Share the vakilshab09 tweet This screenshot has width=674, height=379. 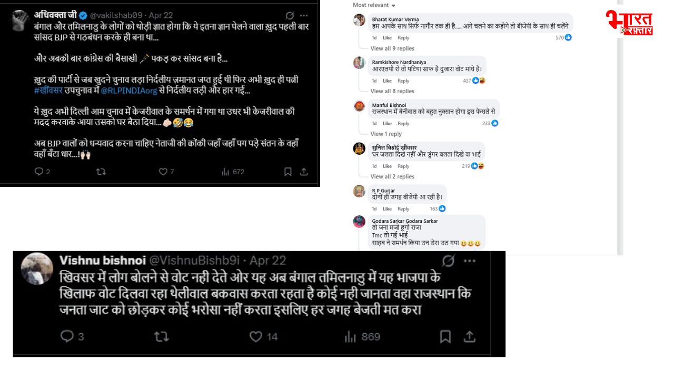[x=304, y=172]
